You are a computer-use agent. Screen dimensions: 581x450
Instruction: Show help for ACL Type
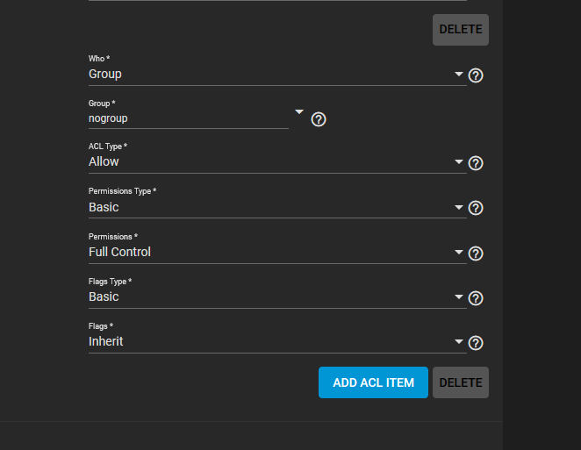click(x=476, y=163)
